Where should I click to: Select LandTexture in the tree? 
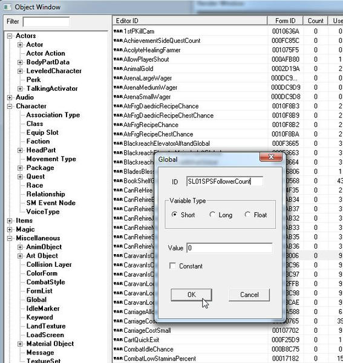click(46, 326)
